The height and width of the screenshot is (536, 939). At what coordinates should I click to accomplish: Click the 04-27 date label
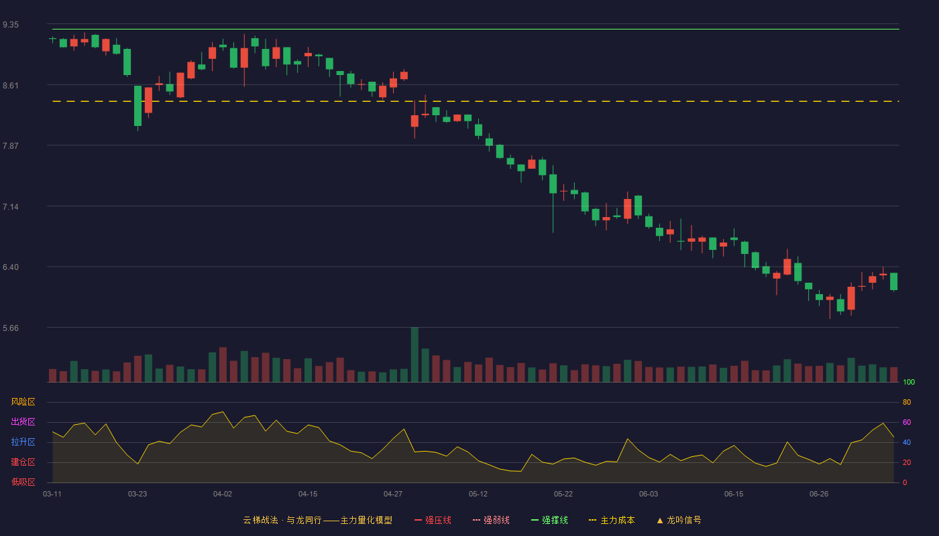pyautogui.click(x=393, y=494)
